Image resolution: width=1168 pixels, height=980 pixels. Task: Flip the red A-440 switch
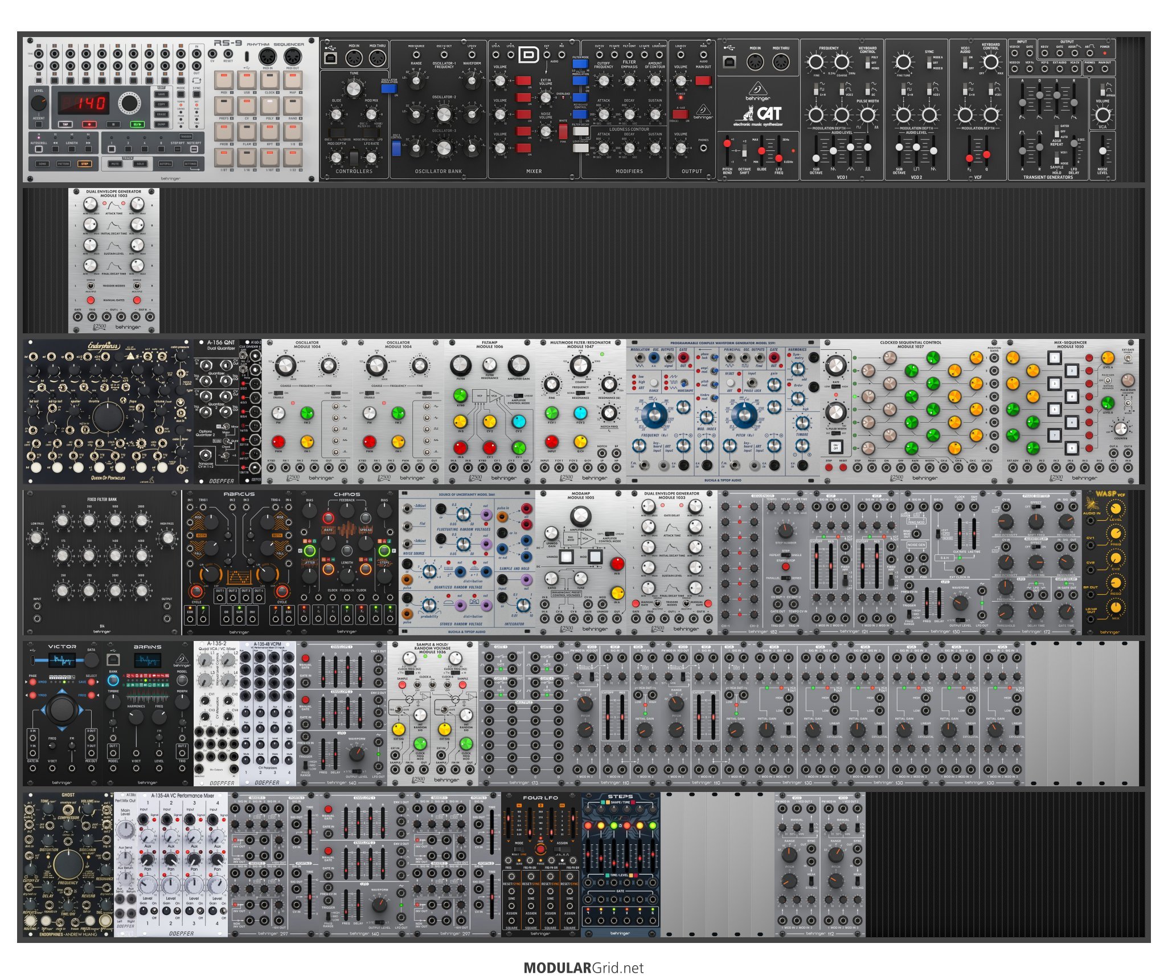680,114
